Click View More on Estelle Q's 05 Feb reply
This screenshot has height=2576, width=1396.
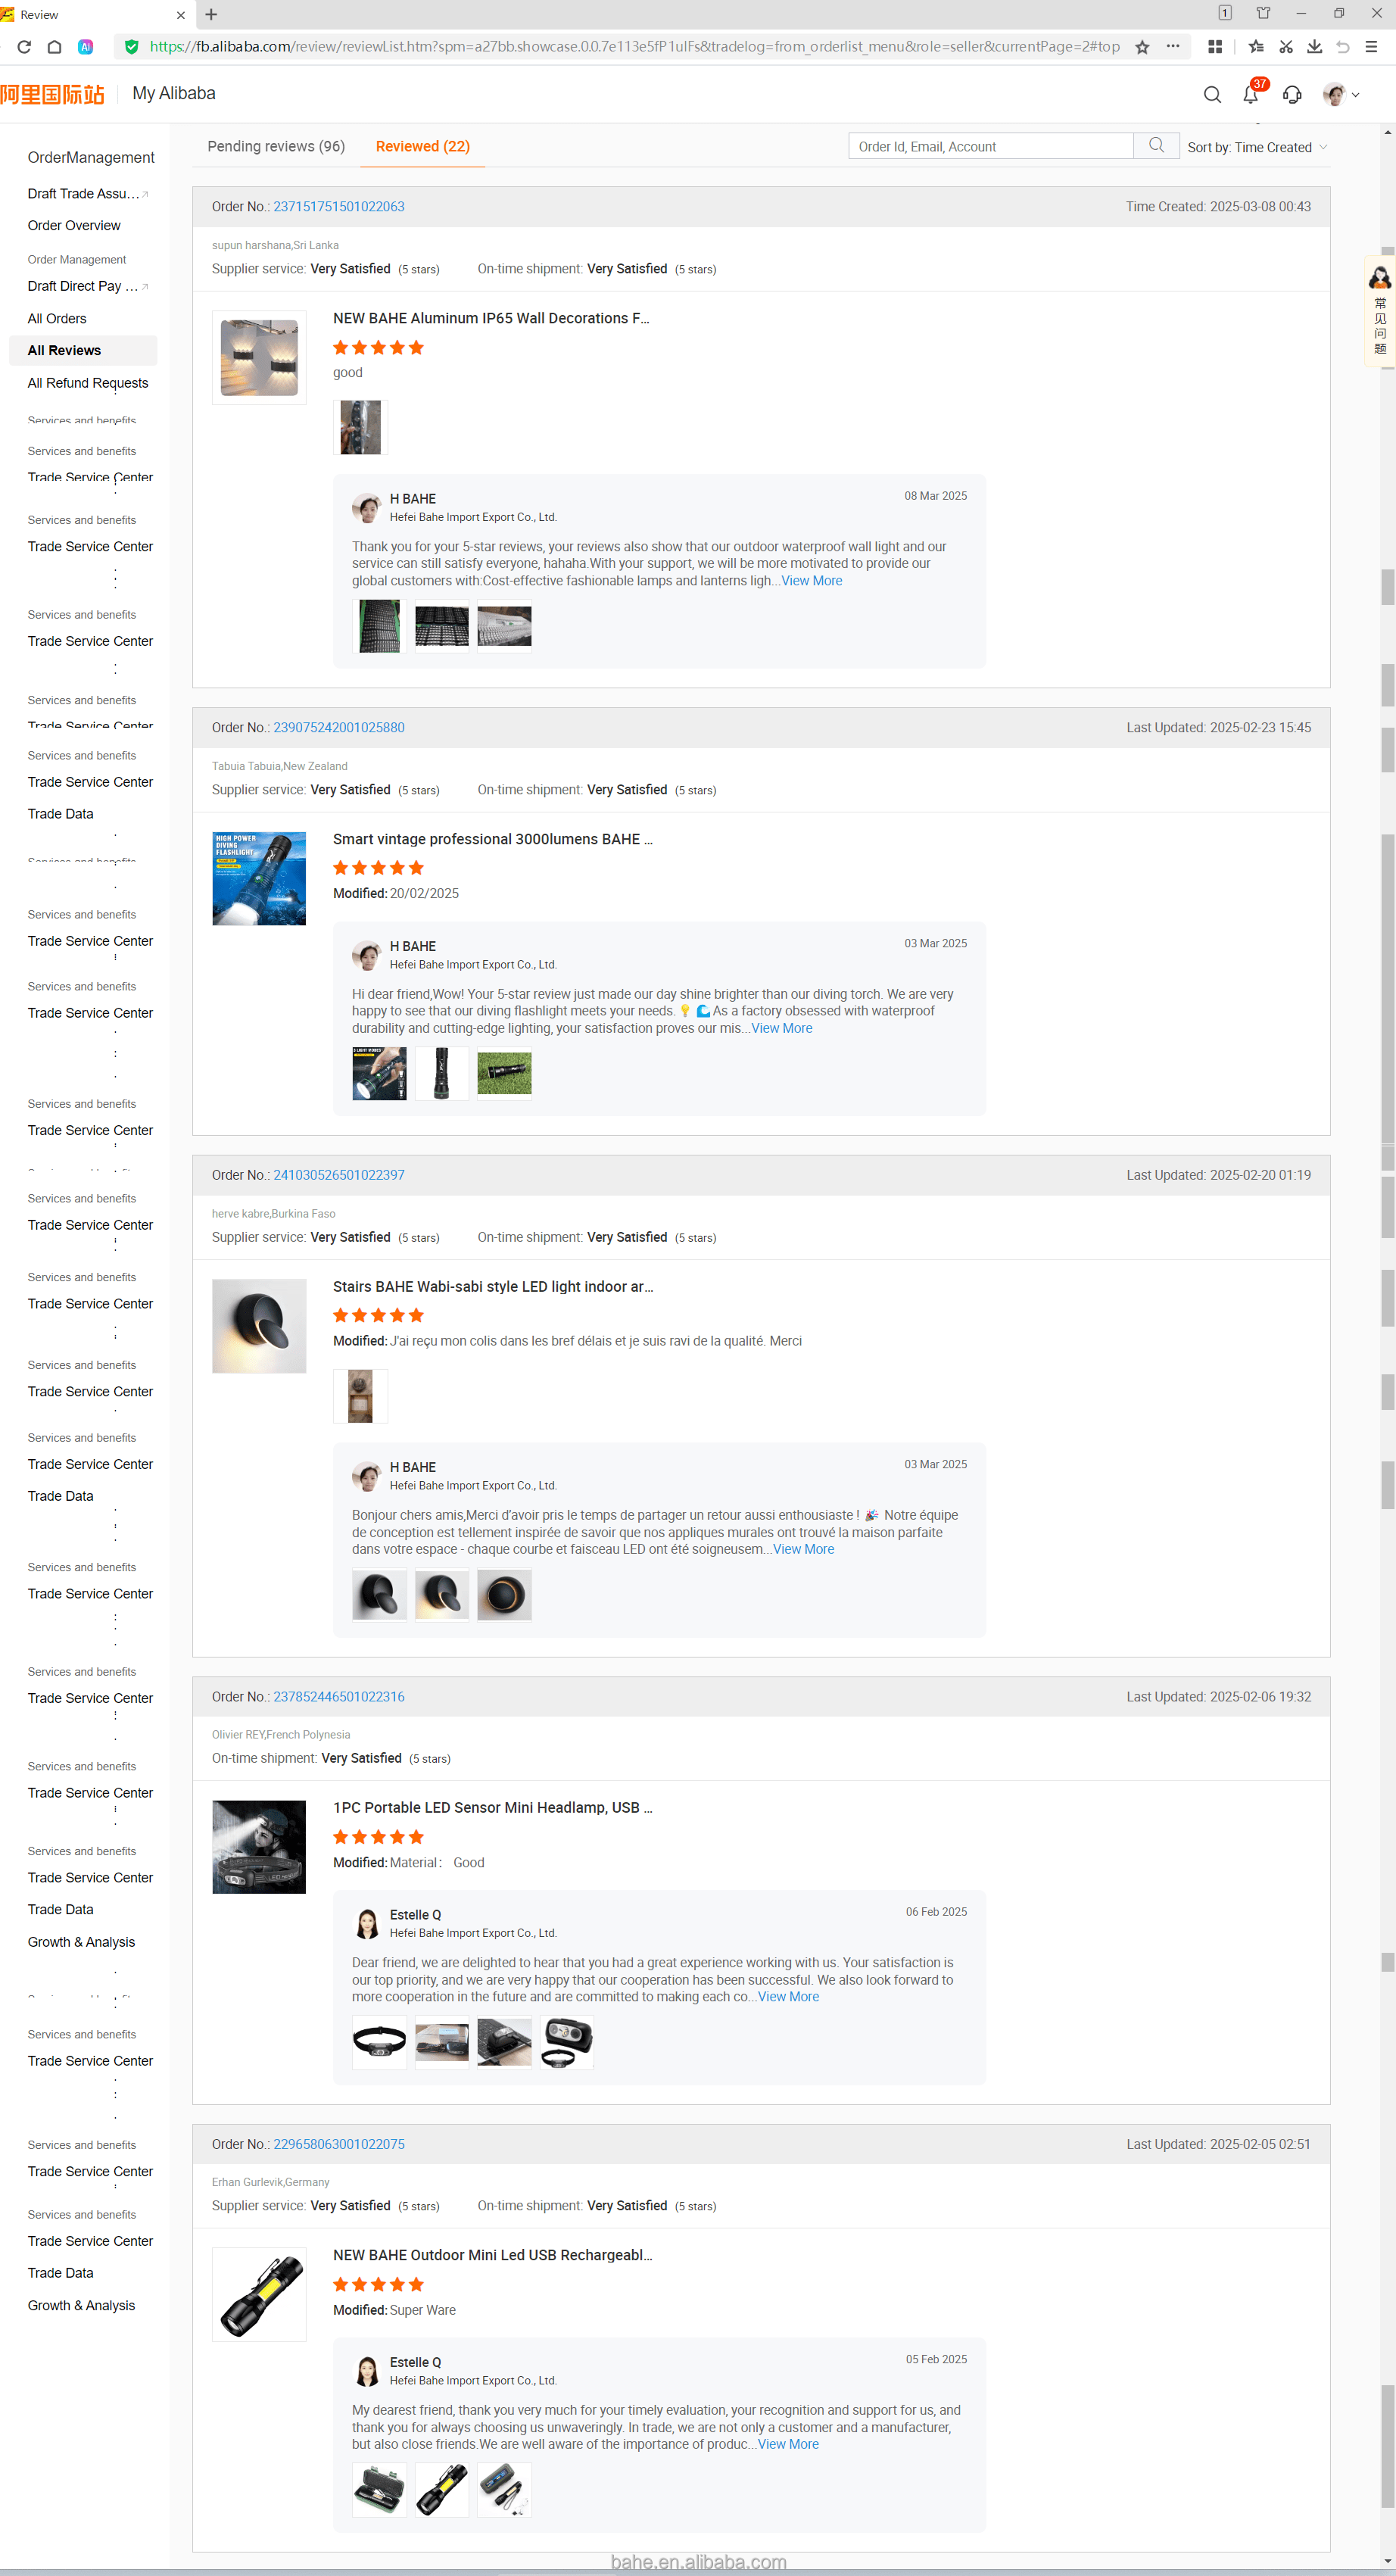[x=788, y=2444]
